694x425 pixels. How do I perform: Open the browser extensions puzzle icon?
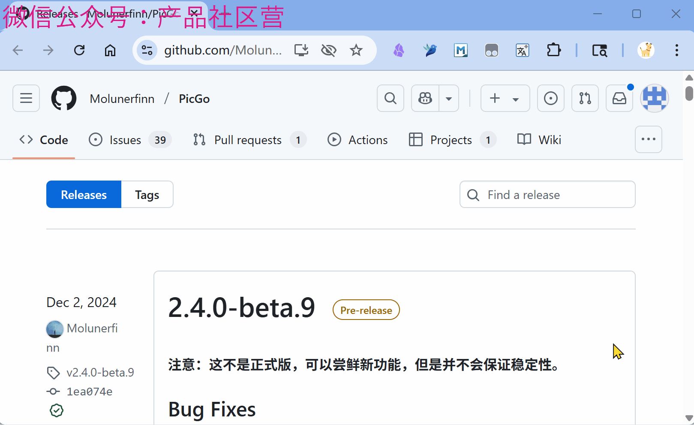pos(553,51)
